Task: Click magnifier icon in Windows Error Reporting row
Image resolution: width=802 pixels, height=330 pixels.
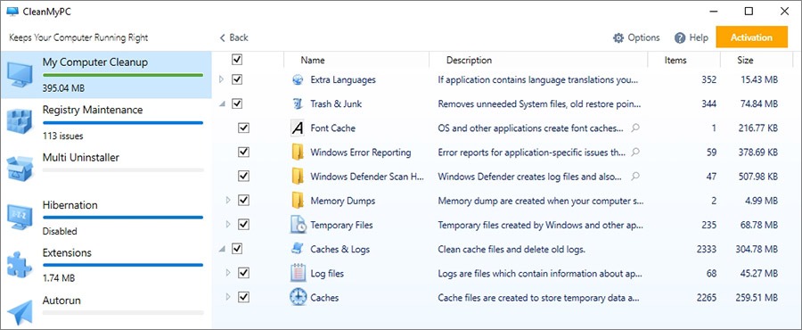Action: 635,152
